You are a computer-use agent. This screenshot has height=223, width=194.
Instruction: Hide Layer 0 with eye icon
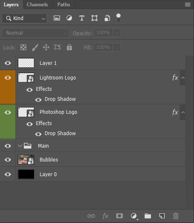pos(8,174)
